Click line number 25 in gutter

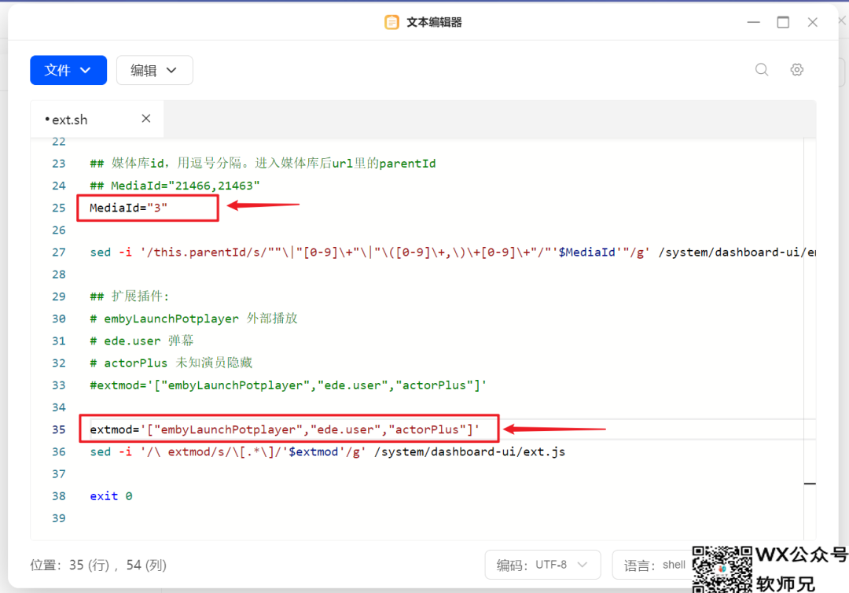pyautogui.click(x=58, y=208)
